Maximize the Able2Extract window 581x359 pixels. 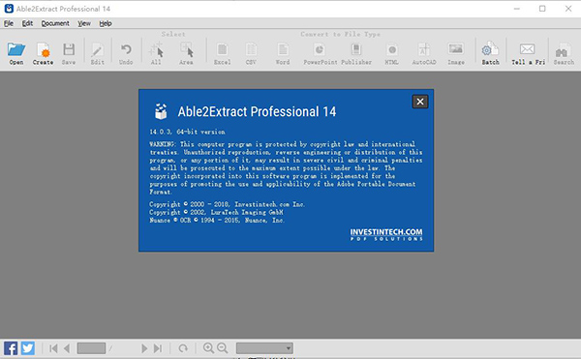[x=542, y=9]
